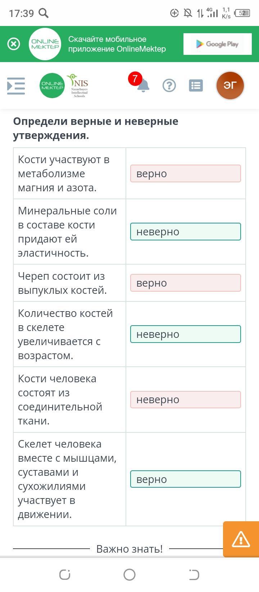Tap the NIS Nazarbayev Intellectual Schools logo
Image resolution: width=259 pixels, height=592 pixels.
78,86
